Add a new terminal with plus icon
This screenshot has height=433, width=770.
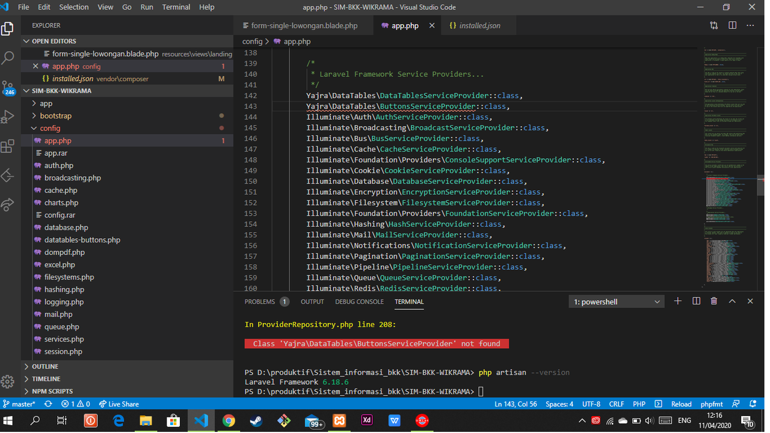[678, 301]
